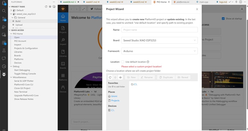
Task: Click the Rename button in file browser
Action: click(x=147, y=77)
